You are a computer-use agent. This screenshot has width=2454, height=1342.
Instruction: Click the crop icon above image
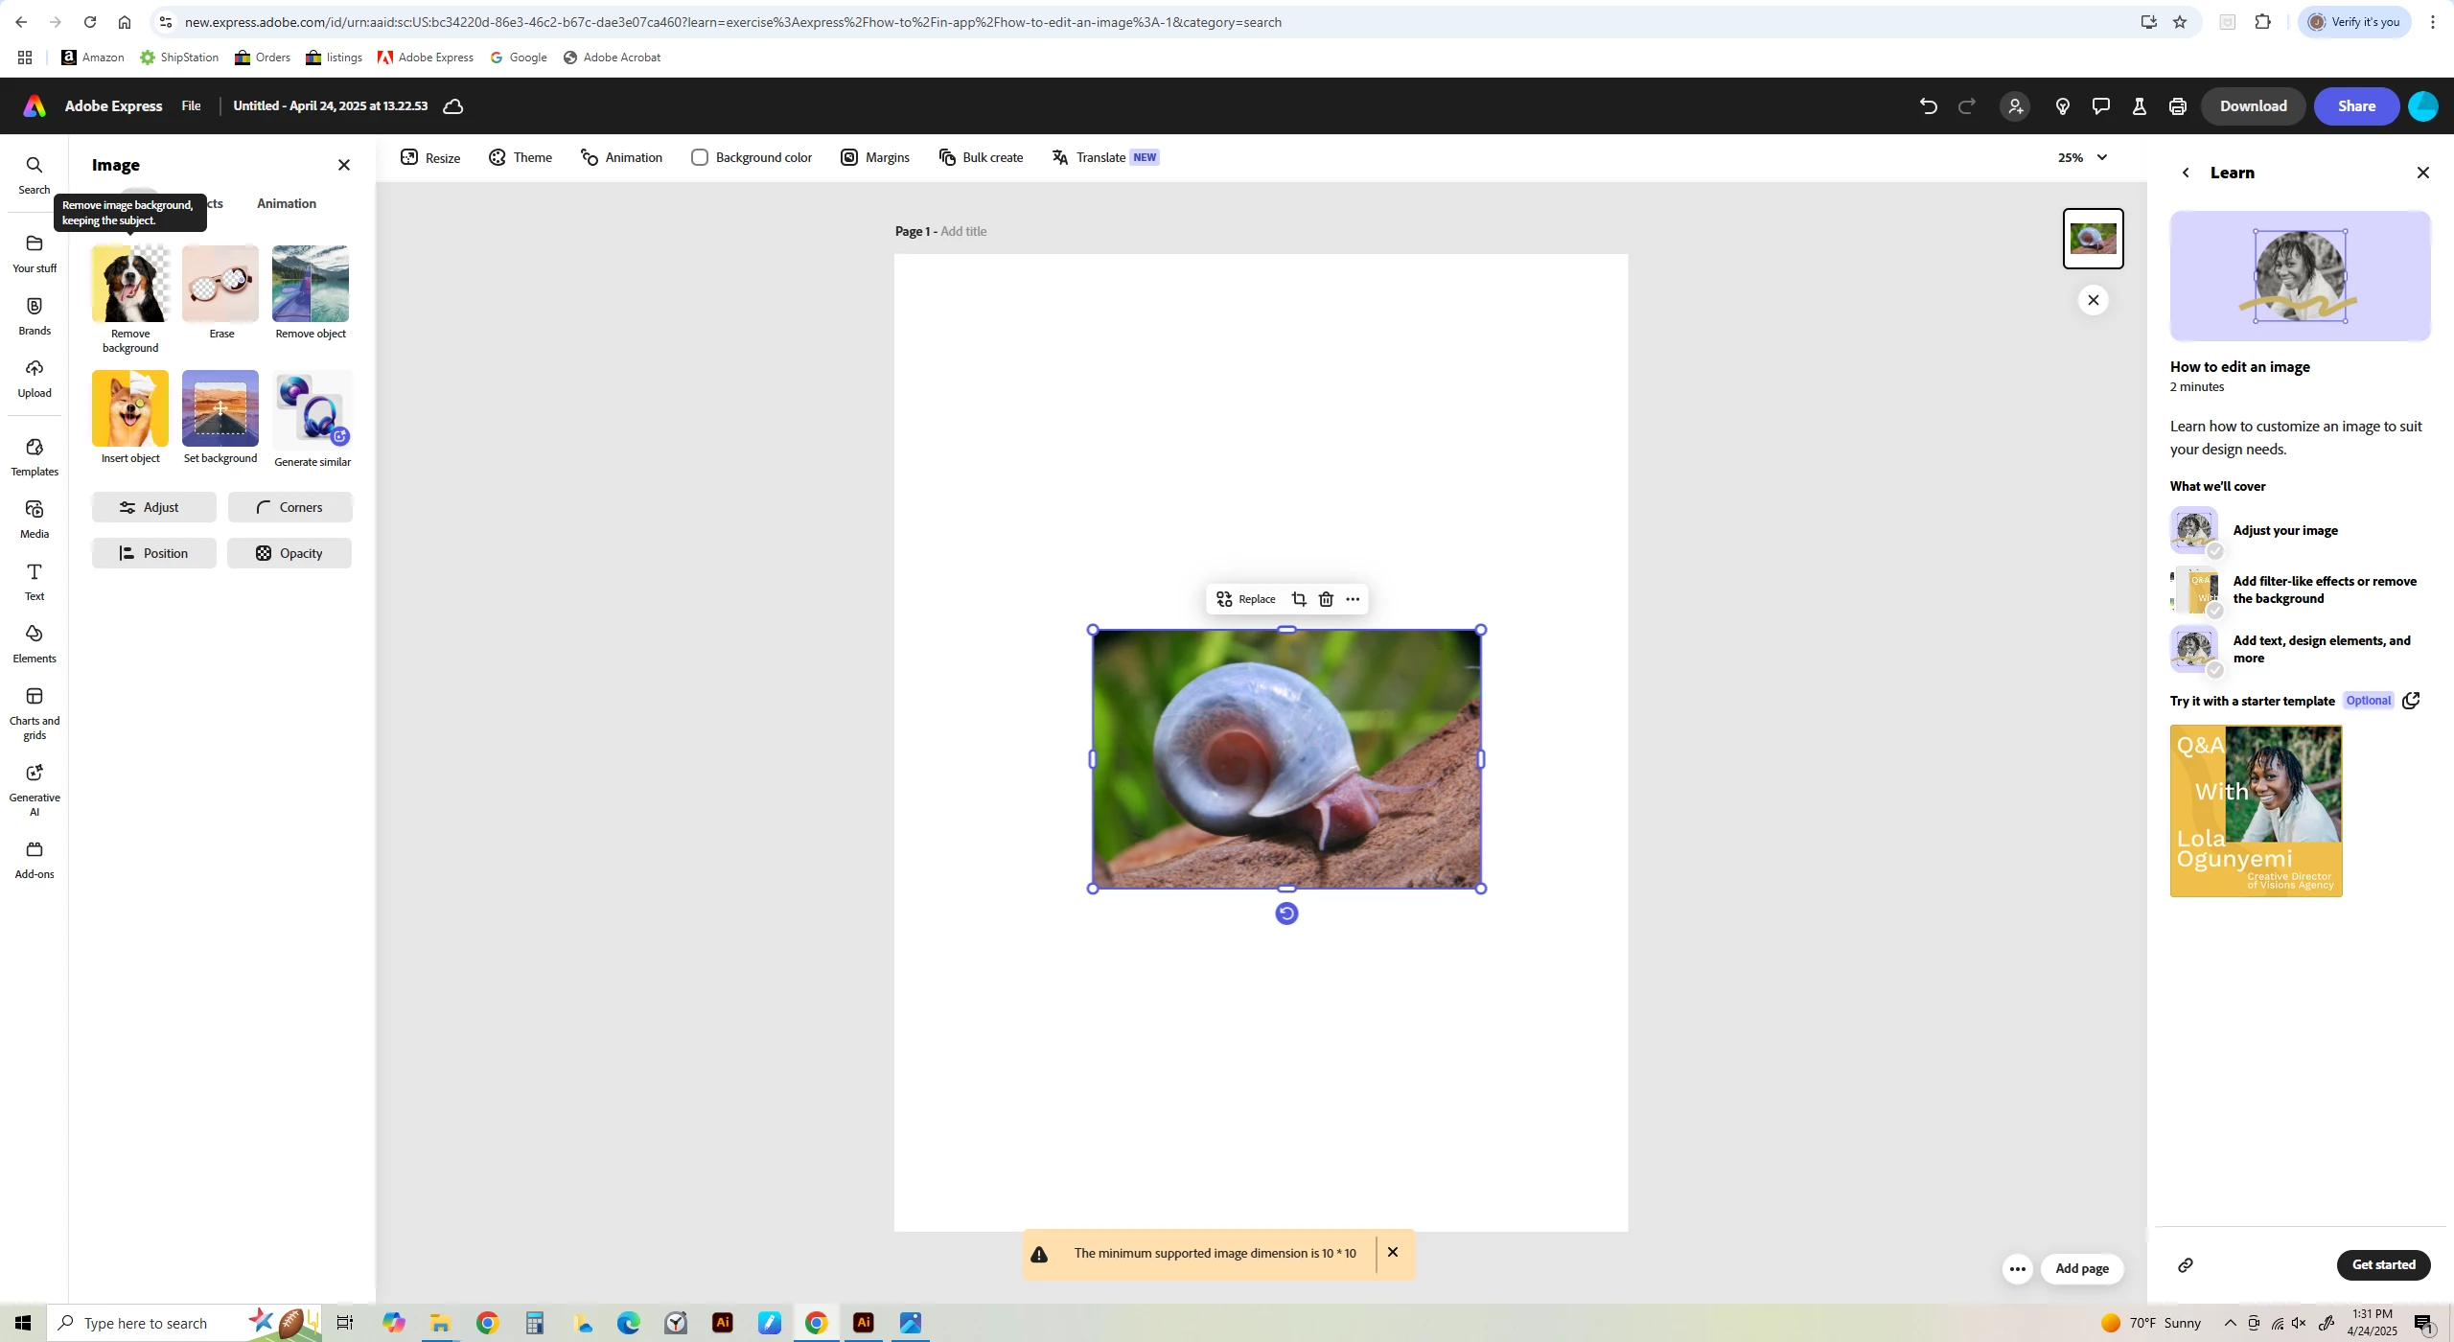[x=1299, y=599]
